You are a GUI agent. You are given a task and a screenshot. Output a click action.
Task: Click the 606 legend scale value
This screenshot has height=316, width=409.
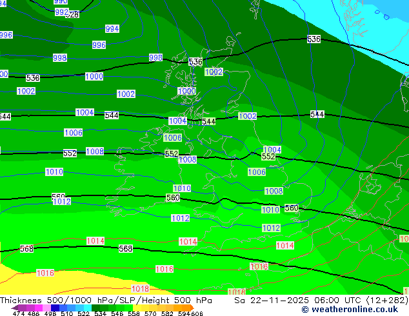click(197, 313)
